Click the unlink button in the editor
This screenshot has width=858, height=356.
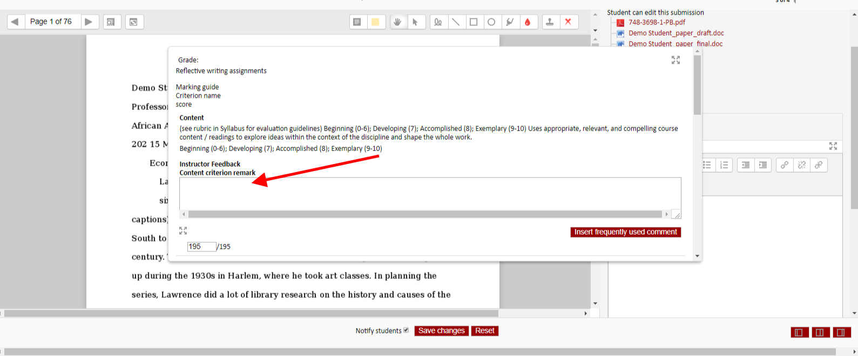tap(802, 165)
